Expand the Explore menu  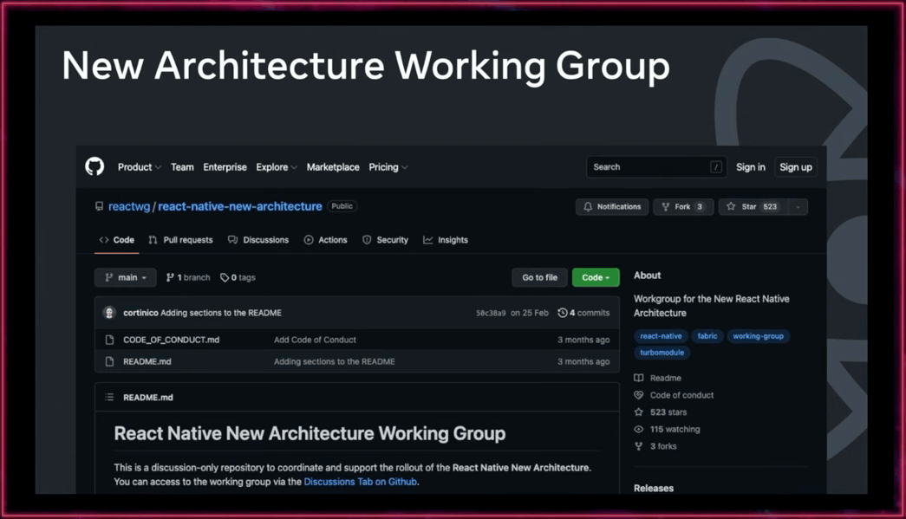277,167
